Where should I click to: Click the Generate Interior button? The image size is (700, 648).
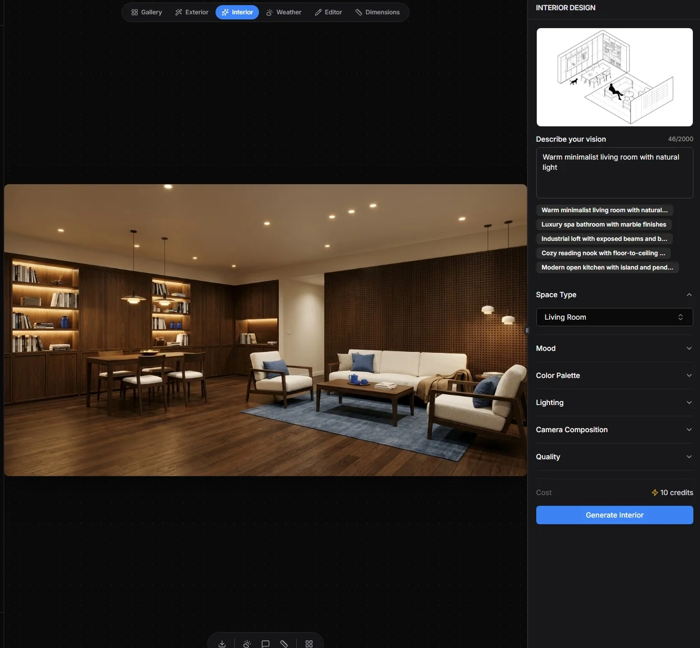pos(614,515)
